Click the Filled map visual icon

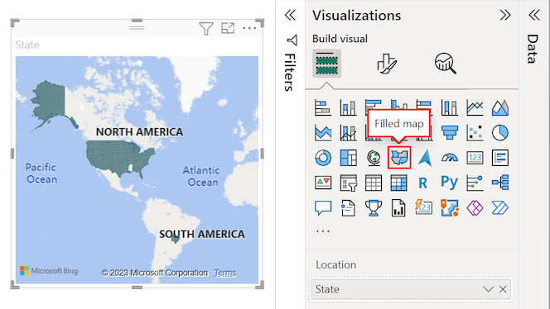[x=399, y=158]
